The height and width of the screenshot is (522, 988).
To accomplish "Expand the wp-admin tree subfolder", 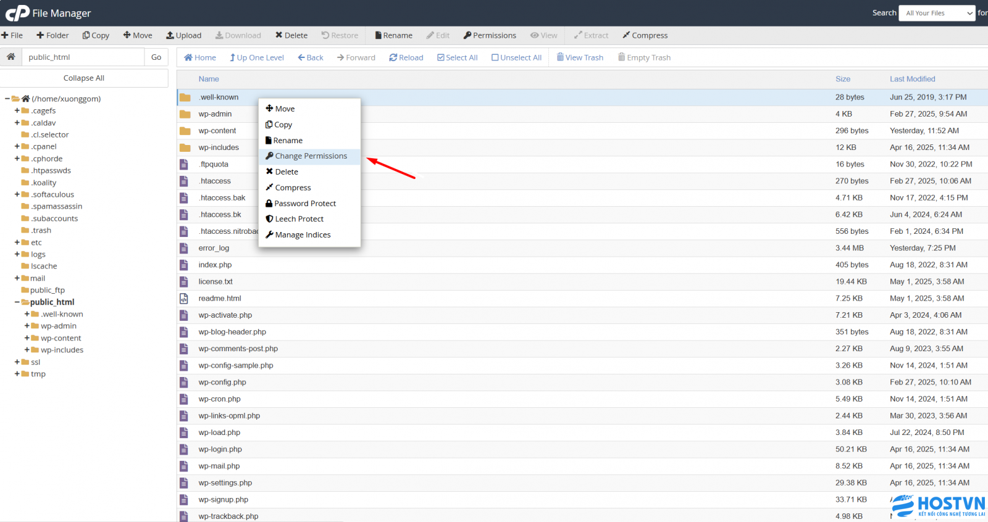I will coord(27,326).
